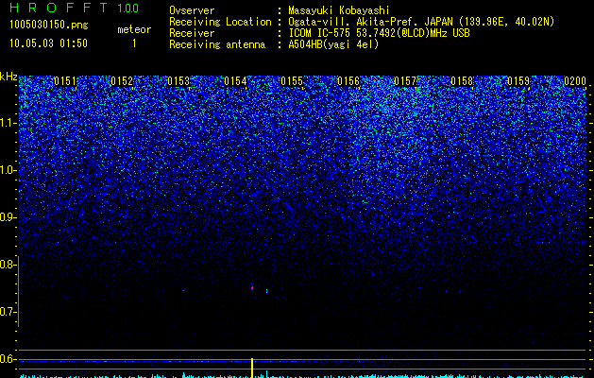The height and width of the screenshot is (378, 594).
Task: Click the date stamp 10.05.03 01:50
Action: [48, 43]
